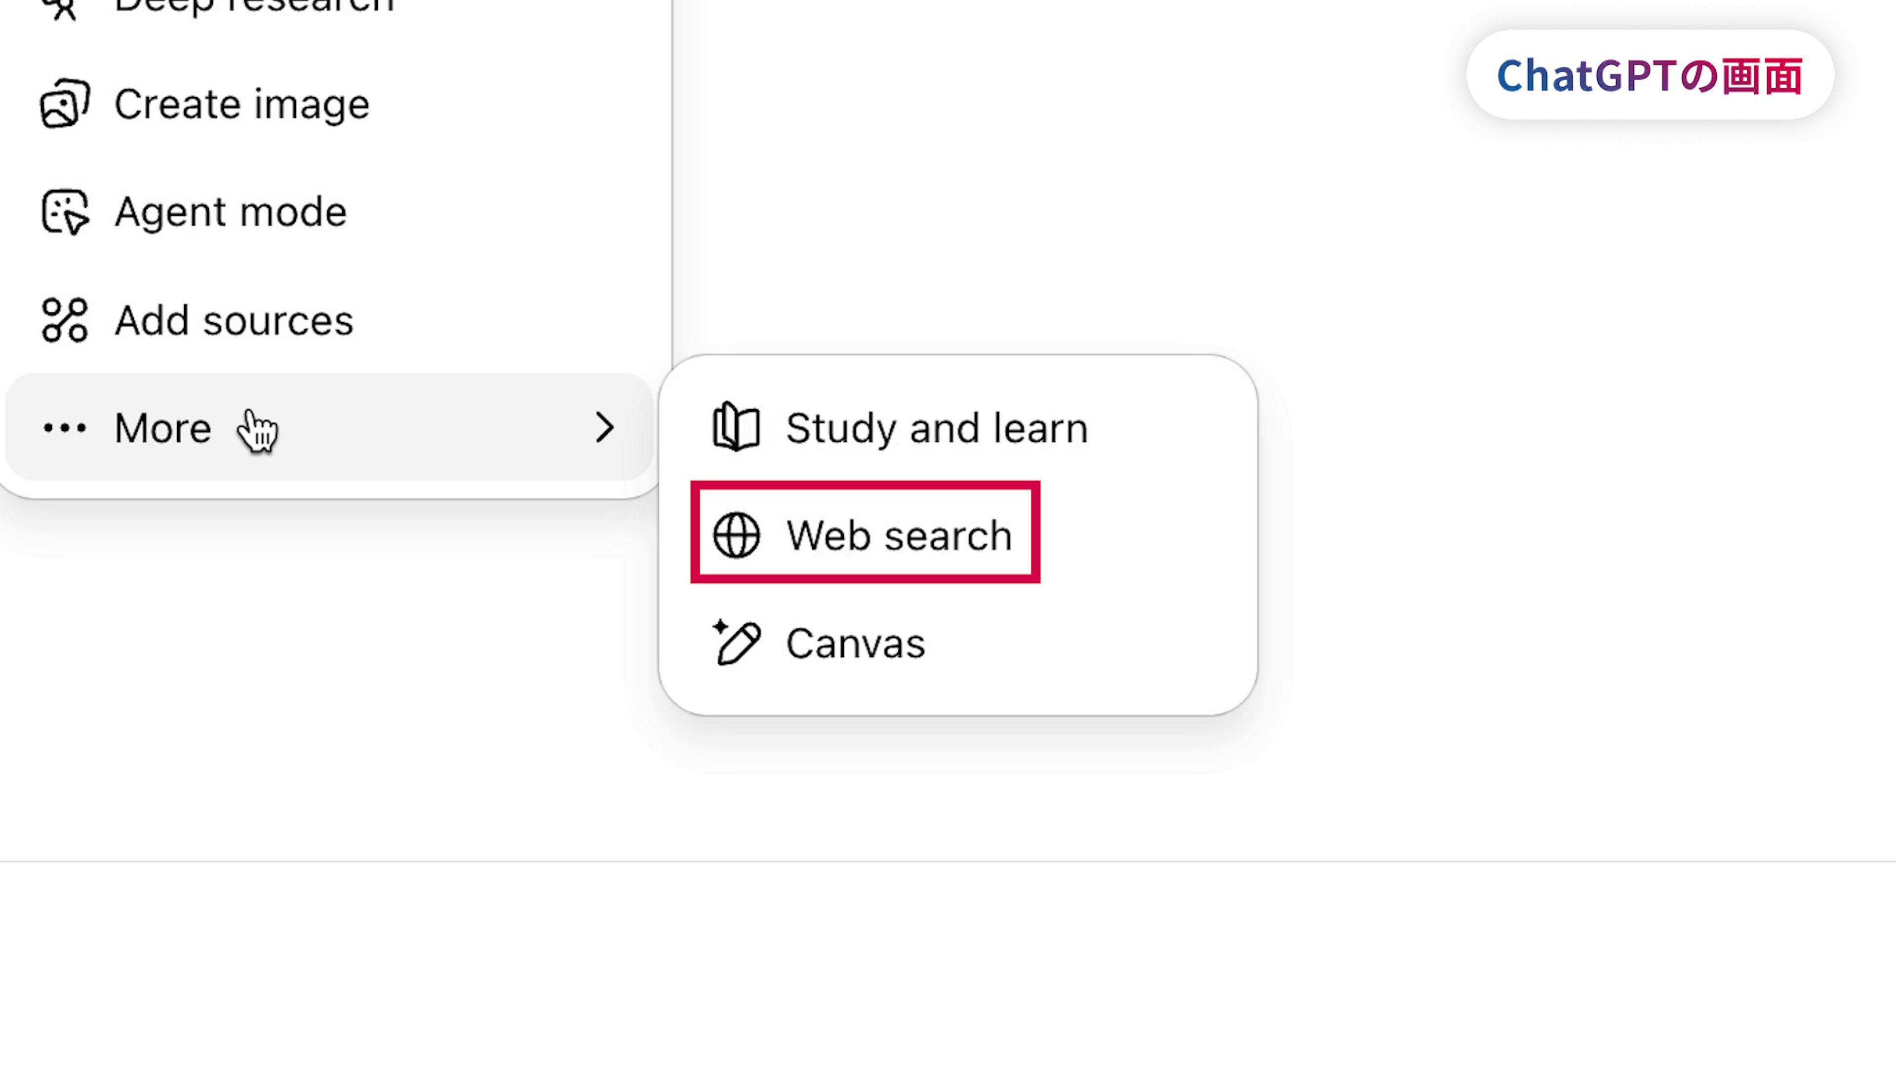This screenshot has height=1066, width=1896.
Task: Click the Create image icon
Action: point(65,104)
